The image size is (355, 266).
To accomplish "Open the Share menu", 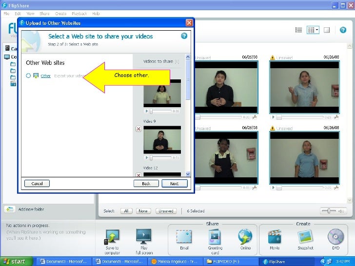I will [x=44, y=14].
